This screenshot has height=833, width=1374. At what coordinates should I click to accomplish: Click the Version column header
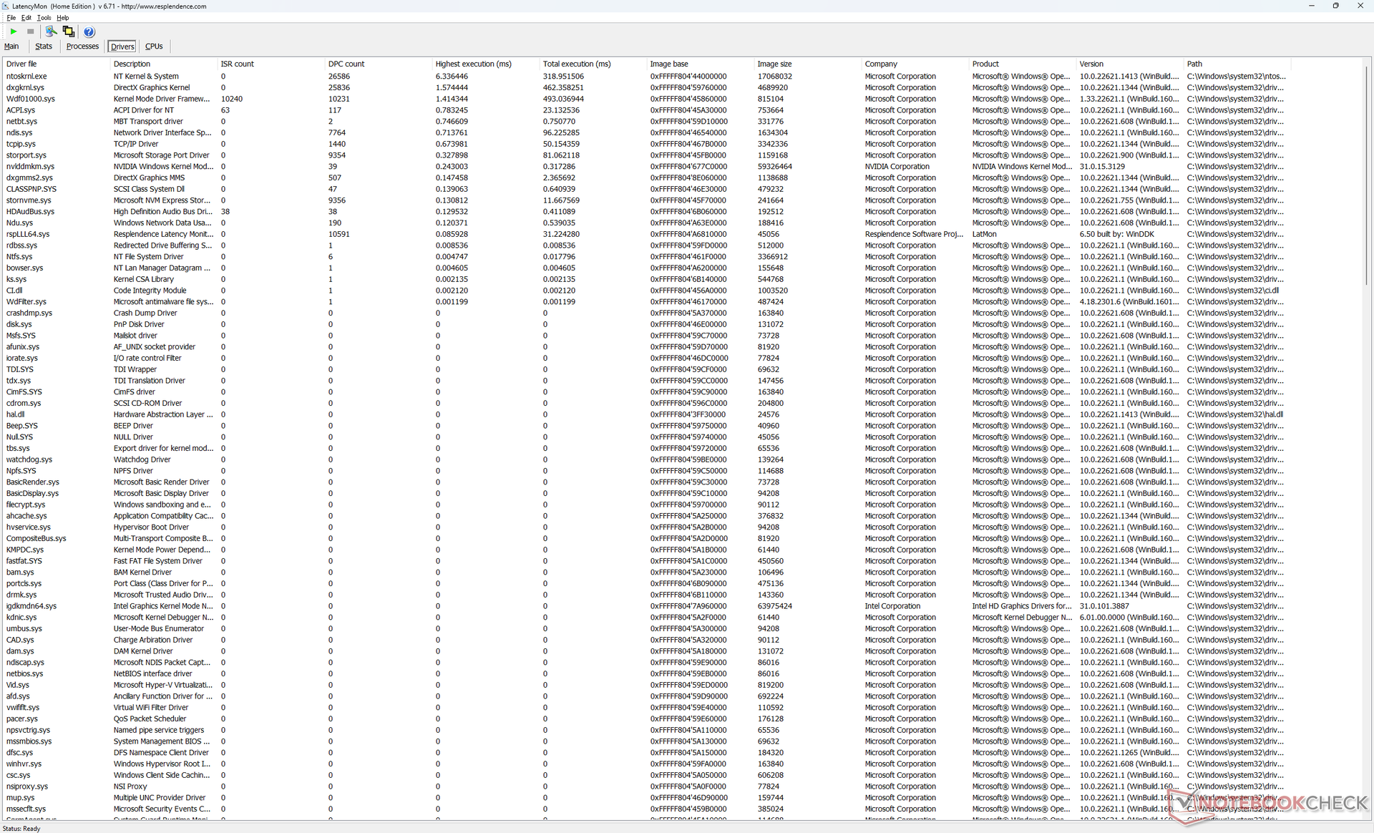tap(1129, 64)
